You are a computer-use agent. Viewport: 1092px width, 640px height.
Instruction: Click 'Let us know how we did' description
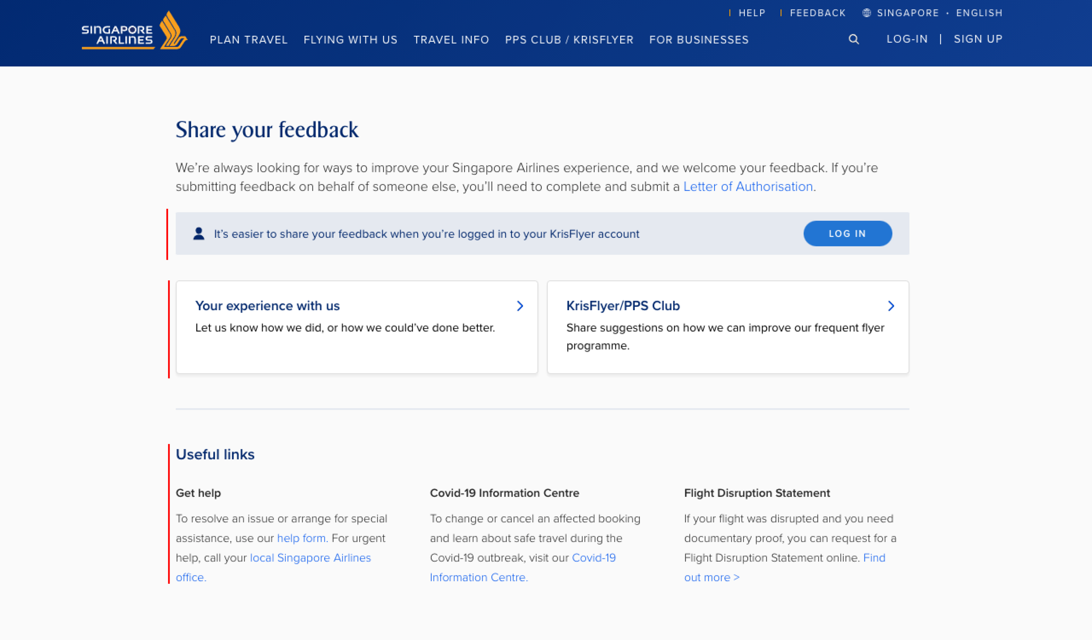(x=345, y=328)
